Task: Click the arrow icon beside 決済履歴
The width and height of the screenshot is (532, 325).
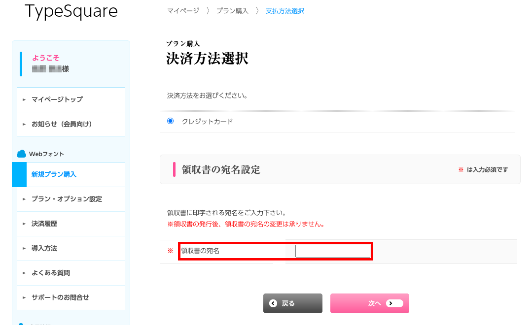Action: 24,224
